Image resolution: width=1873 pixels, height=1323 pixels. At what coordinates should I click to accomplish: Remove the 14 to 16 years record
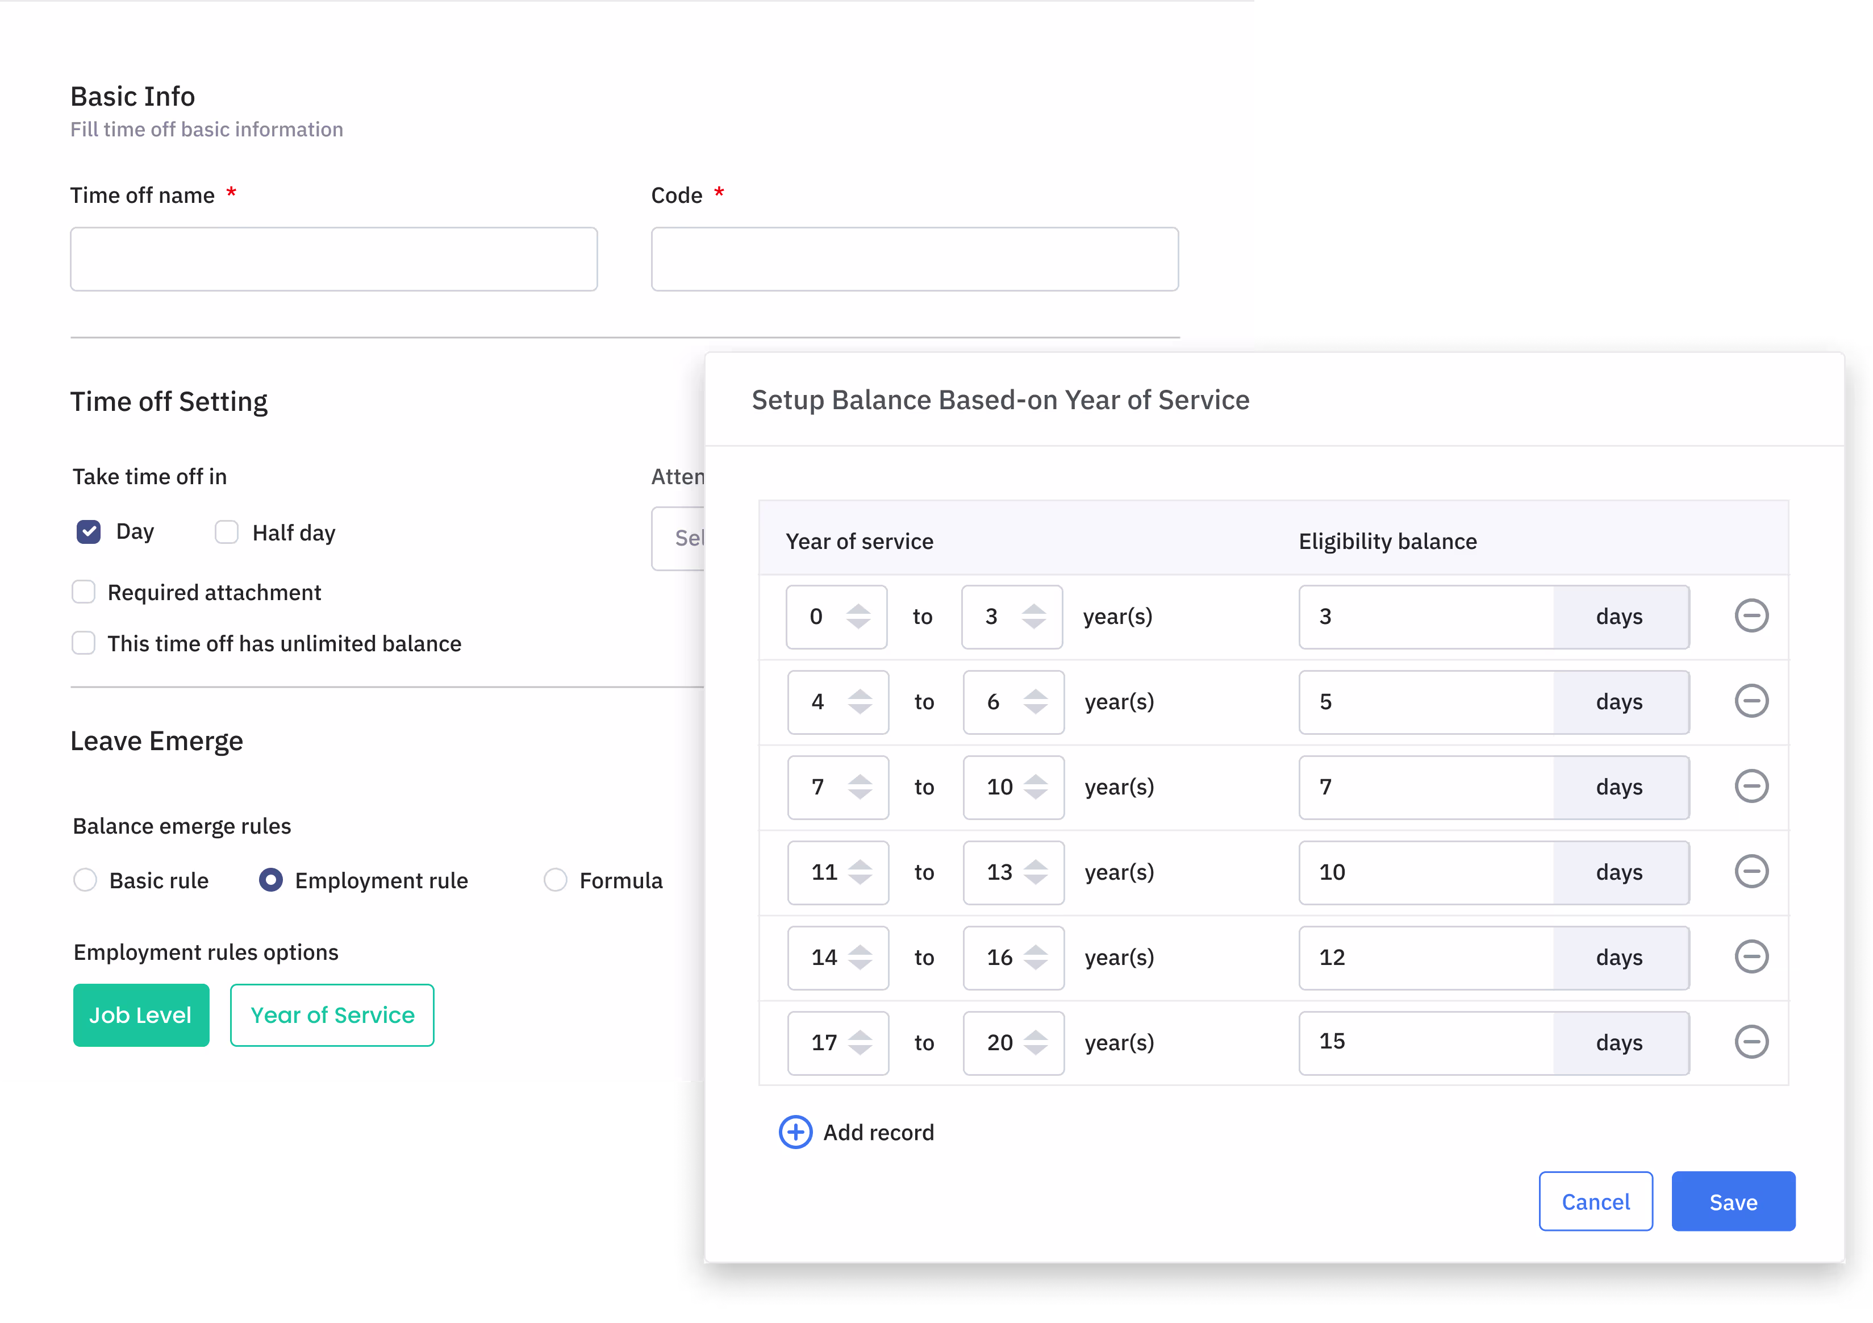(x=1751, y=956)
